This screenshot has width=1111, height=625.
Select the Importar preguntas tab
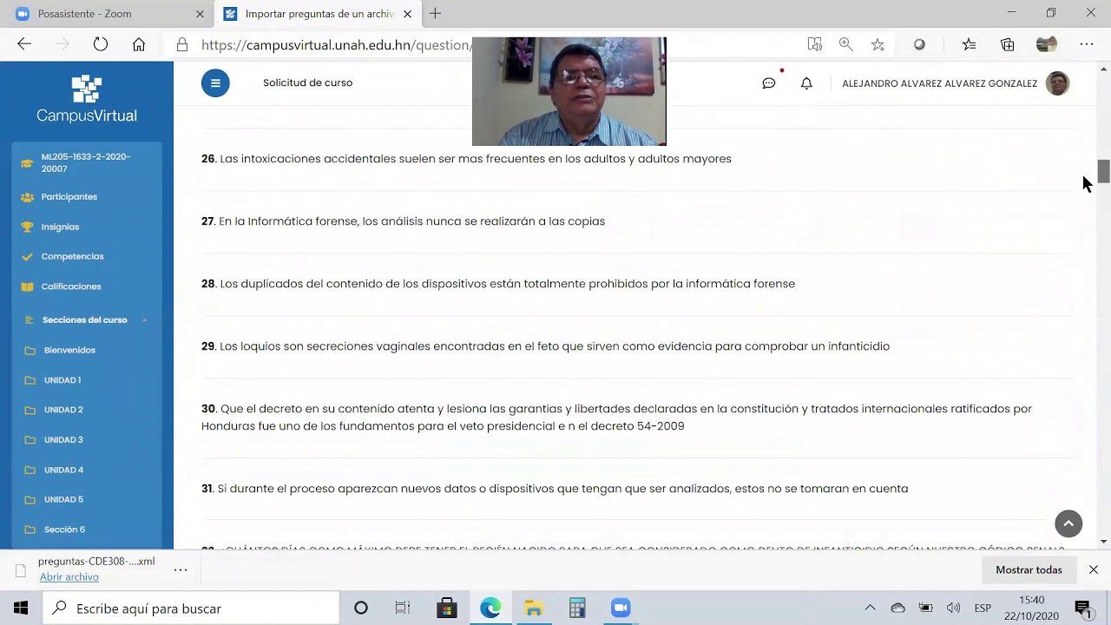[317, 14]
